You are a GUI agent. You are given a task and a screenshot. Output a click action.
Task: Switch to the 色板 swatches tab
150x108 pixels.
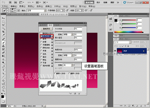pyautogui.click(x=121, y=16)
